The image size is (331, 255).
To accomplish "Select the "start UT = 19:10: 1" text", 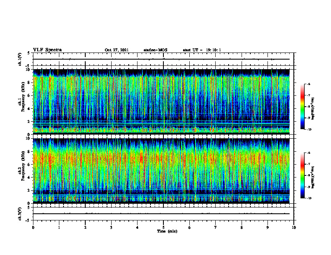I will [x=202, y=50].
